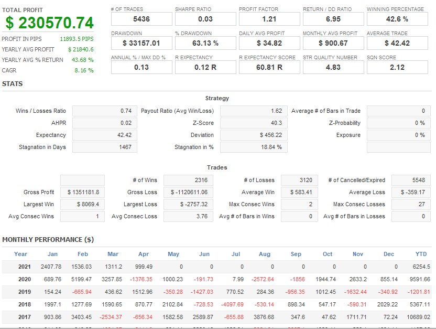Viewport: 436px width, 329px height.
Task: Click the Wins / Losses Ratio field 0.74
Action: coord(105,111)
